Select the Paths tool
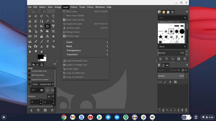Screen dimensions: 216x121 [41, 21]
